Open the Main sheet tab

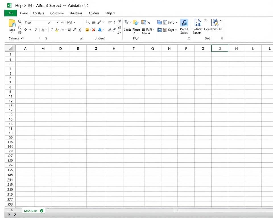(x=31, y=211)
